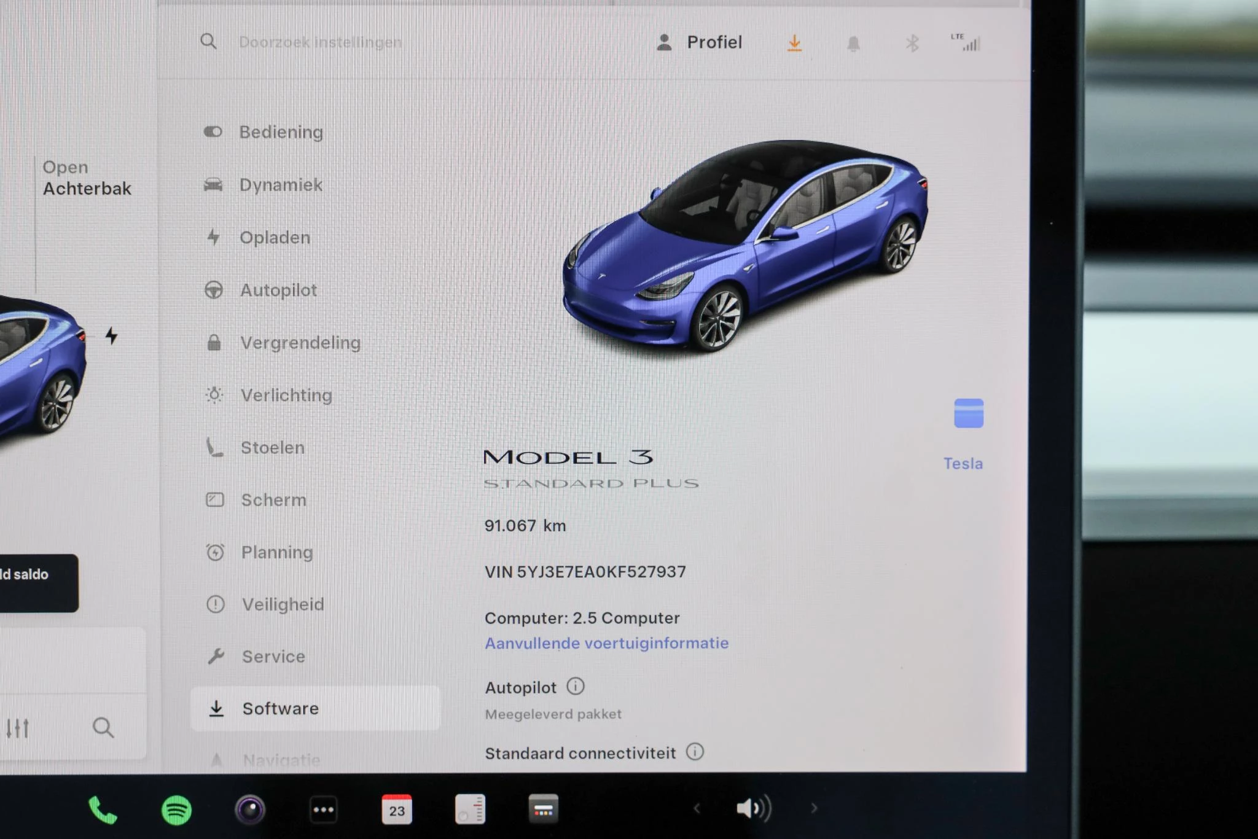Open the notifications bell

pos(854,42)
